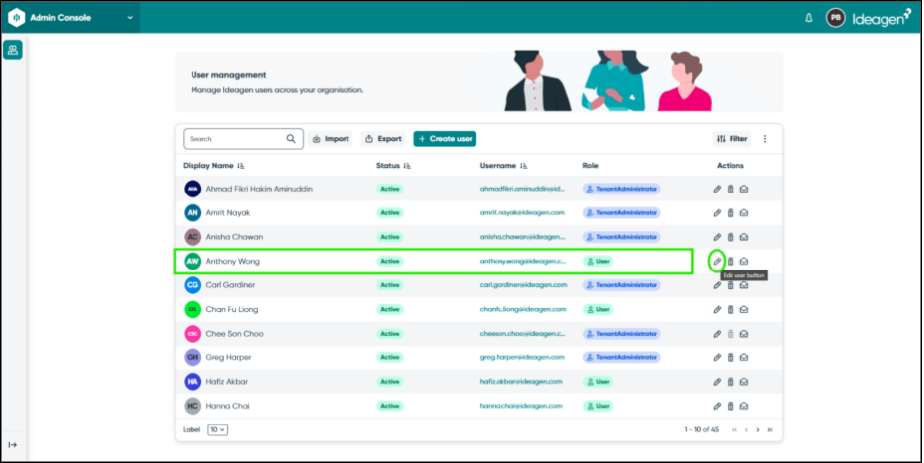Screen dimensions: 924x463
Task: Click the delete trash icon for Greg Harper
Action: (x=731, y=357)
